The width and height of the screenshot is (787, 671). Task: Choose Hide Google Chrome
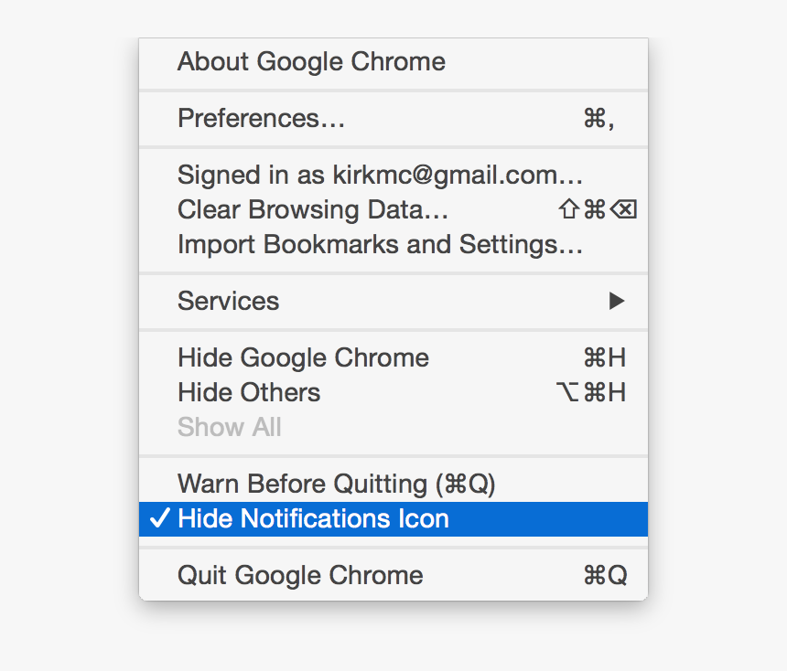click(393, 357)
